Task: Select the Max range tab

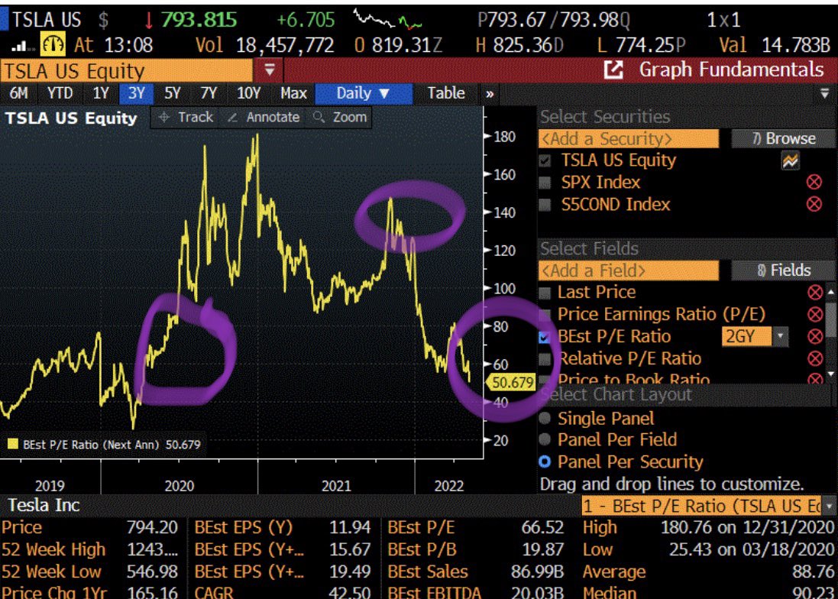Action: (x=293, y=93)
